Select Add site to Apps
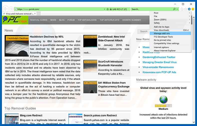 [x=170, y=27]
